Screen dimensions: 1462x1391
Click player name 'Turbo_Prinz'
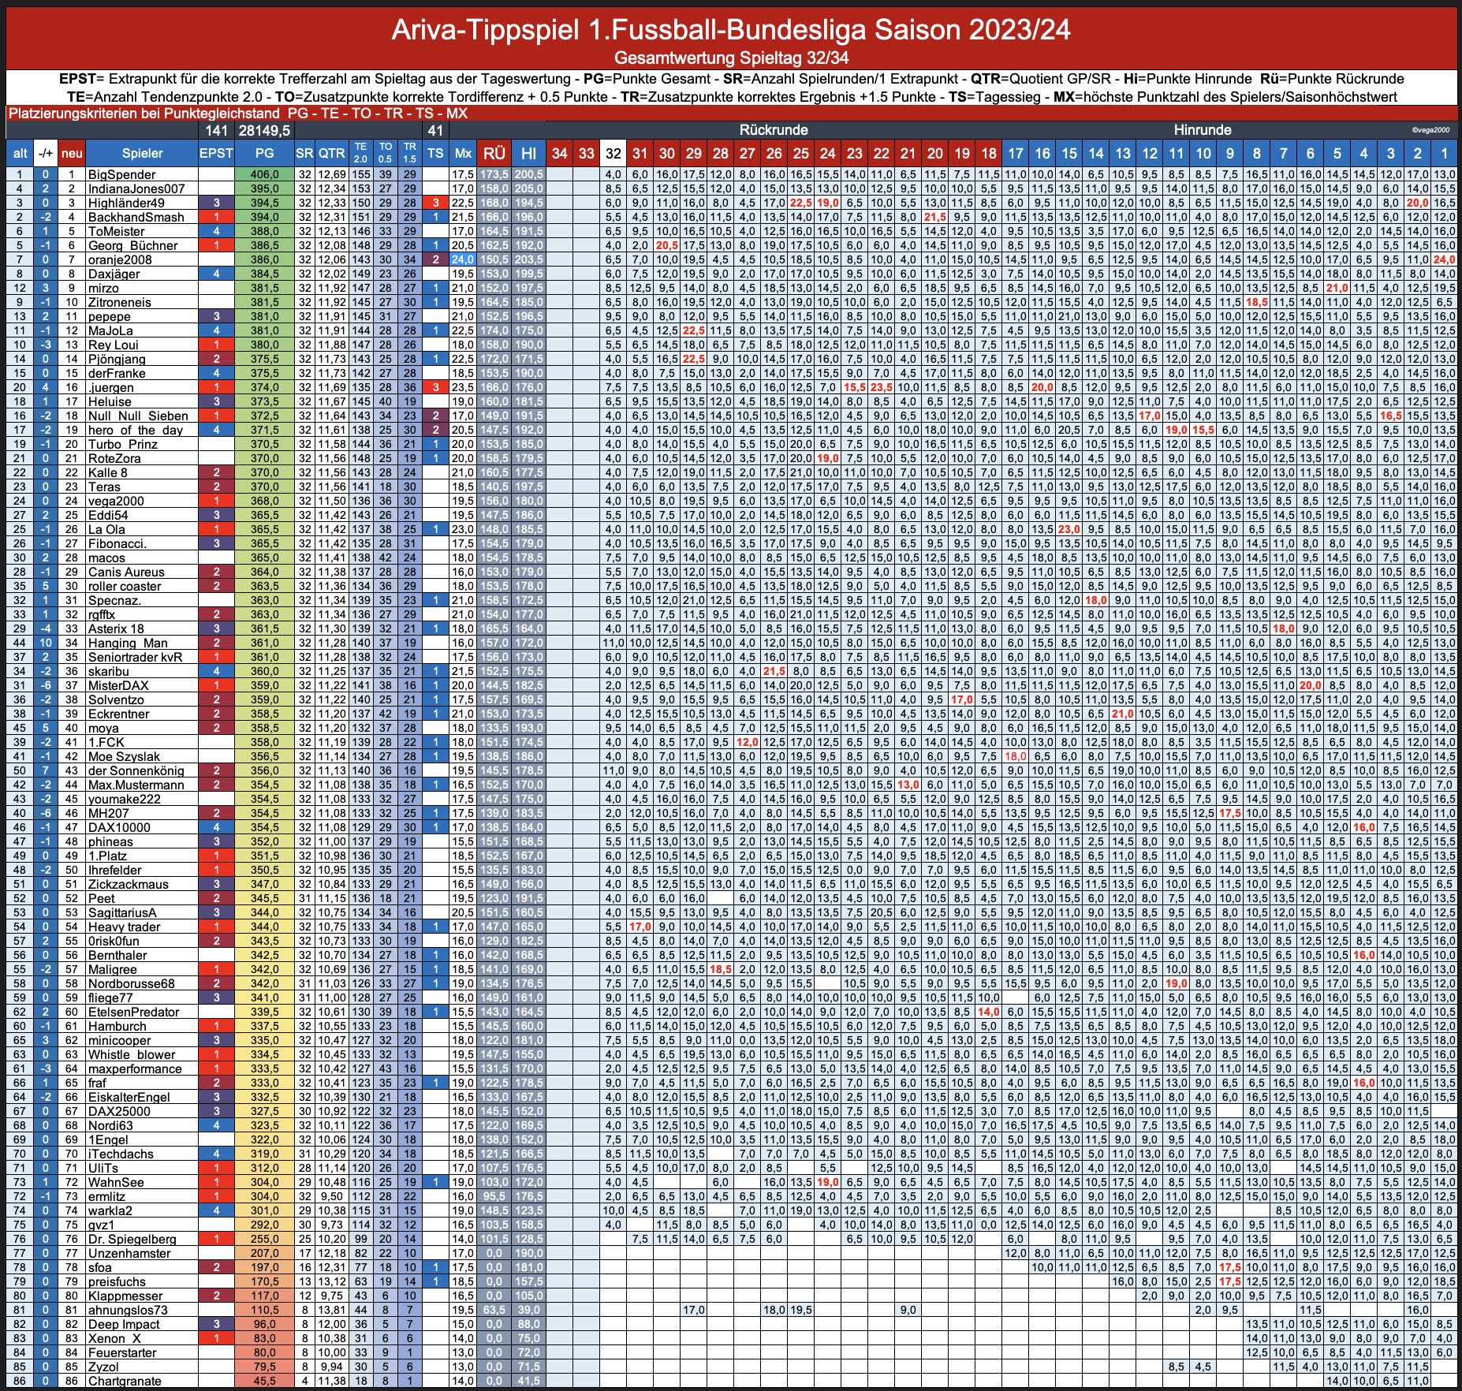[123, 444]
